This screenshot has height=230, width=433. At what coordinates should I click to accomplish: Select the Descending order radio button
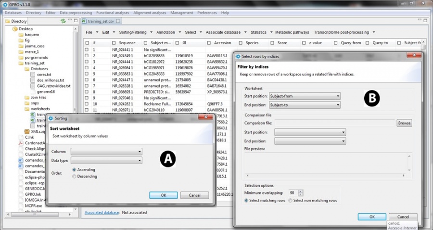(x=74, y=177)
